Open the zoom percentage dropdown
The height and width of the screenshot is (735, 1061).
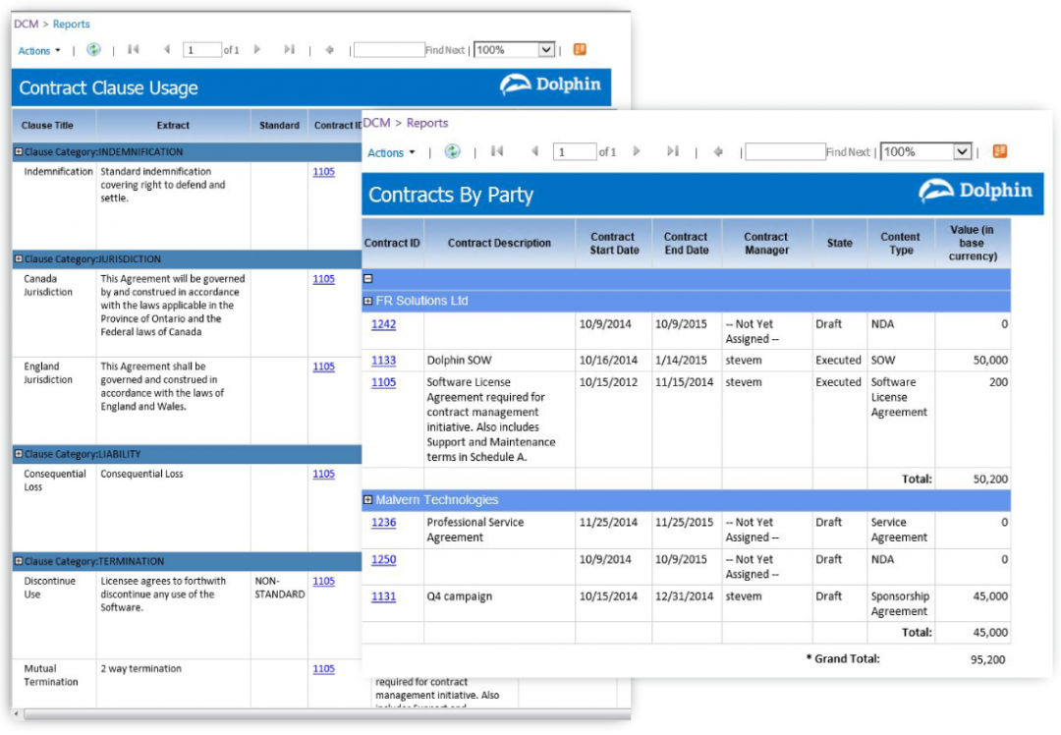[x=924, y=151]
